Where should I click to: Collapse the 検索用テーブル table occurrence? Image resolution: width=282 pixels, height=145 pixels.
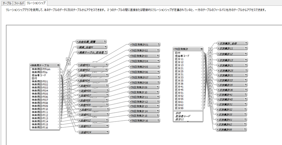(x=58, y=65)
